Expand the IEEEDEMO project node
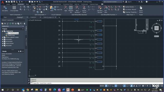Image resolution: width=164 pixels, height=92 pixels. click(3, 39)
